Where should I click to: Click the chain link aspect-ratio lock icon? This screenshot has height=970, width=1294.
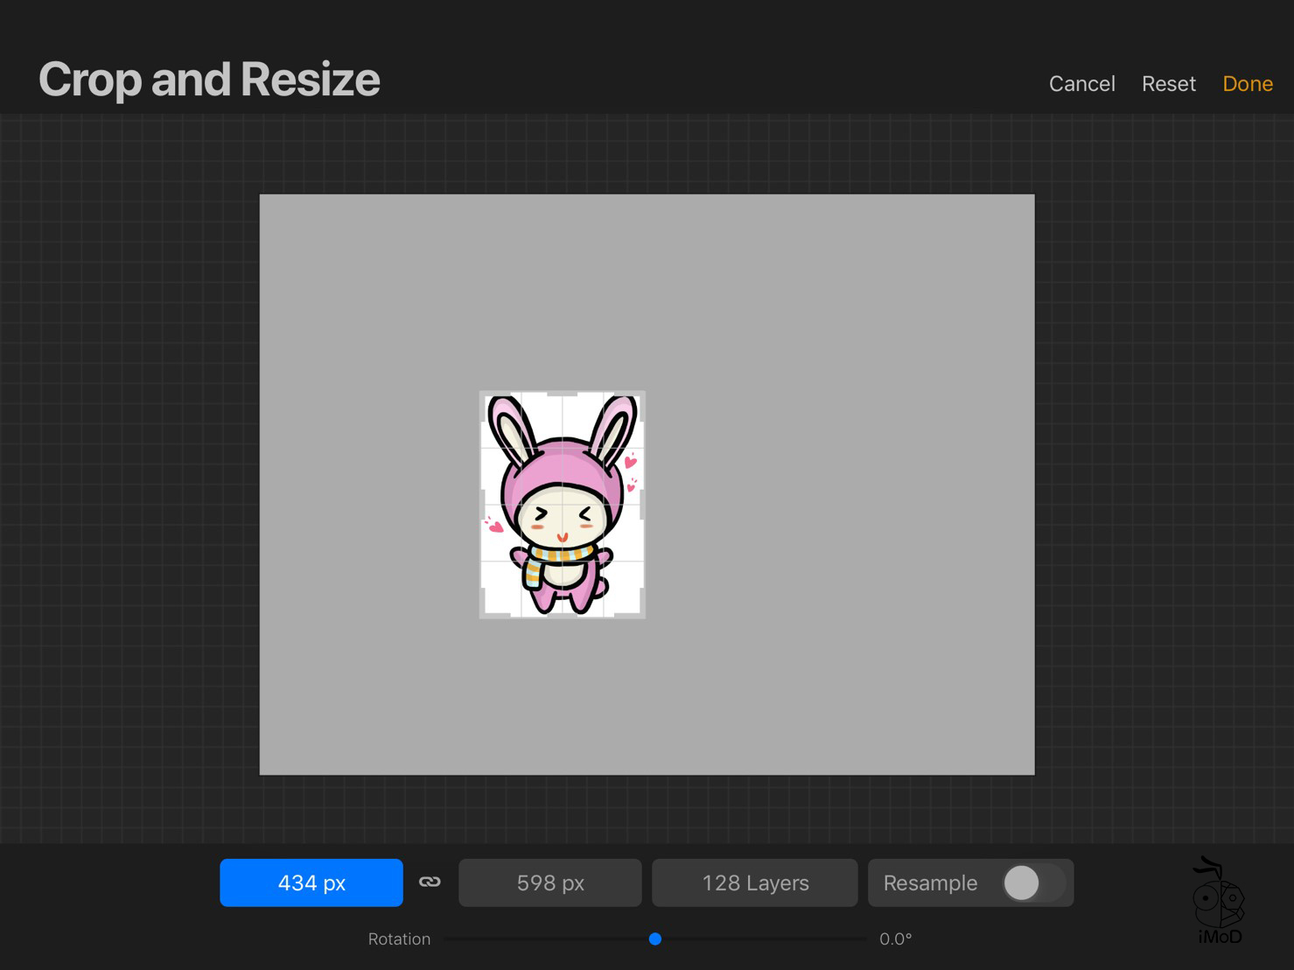click(430, 882)
